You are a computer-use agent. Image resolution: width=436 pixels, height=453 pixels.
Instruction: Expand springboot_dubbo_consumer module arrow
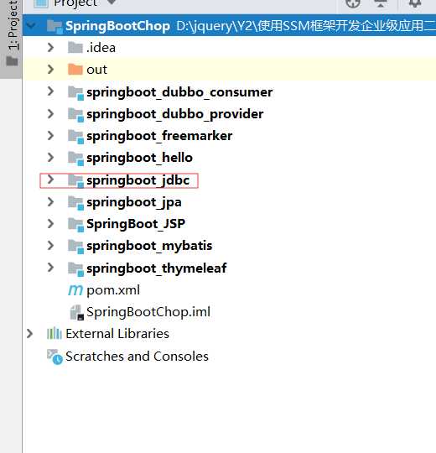coord(51,91)
